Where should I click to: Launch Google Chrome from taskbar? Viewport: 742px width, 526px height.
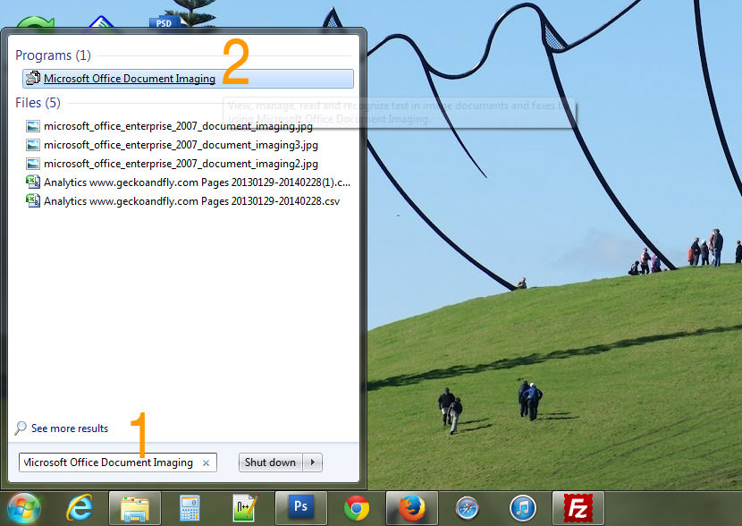click(357, 509)
